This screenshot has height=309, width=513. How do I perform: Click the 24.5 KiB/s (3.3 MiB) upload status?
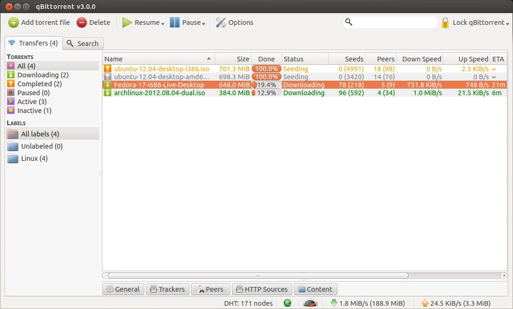[460, 303]
